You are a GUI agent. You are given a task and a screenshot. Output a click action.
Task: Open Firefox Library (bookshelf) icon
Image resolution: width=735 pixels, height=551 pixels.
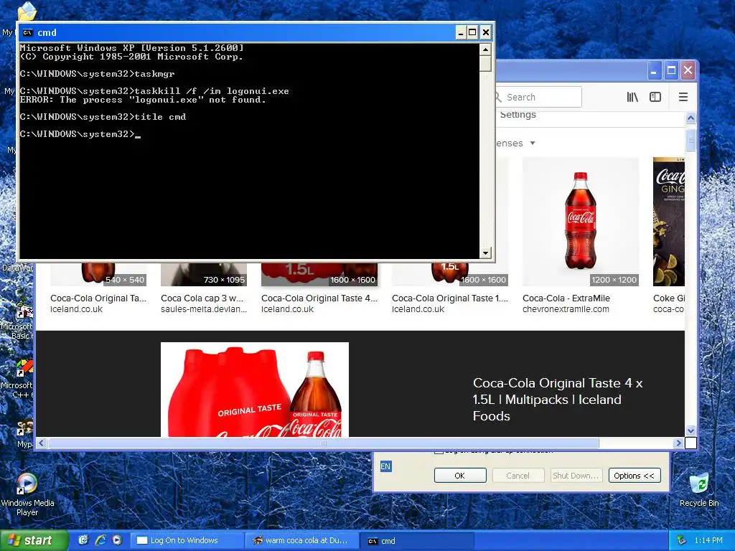pos(632,97)
